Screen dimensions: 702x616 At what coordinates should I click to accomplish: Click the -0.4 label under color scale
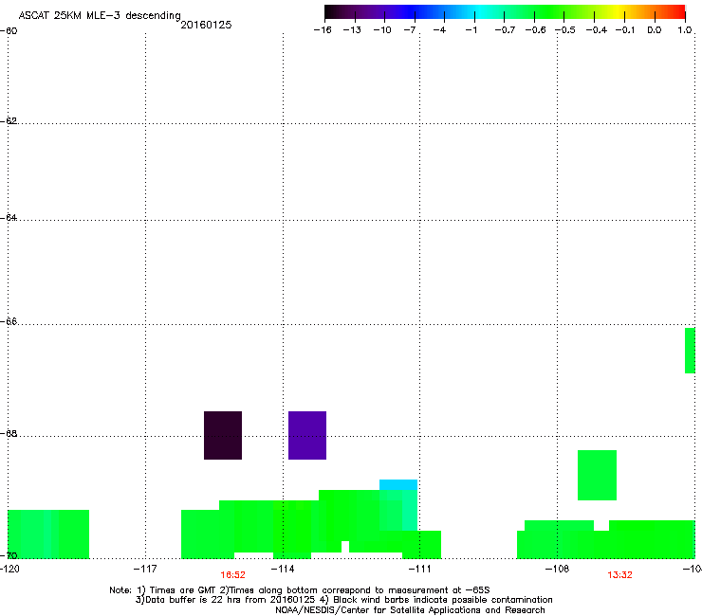click(597, 30)
